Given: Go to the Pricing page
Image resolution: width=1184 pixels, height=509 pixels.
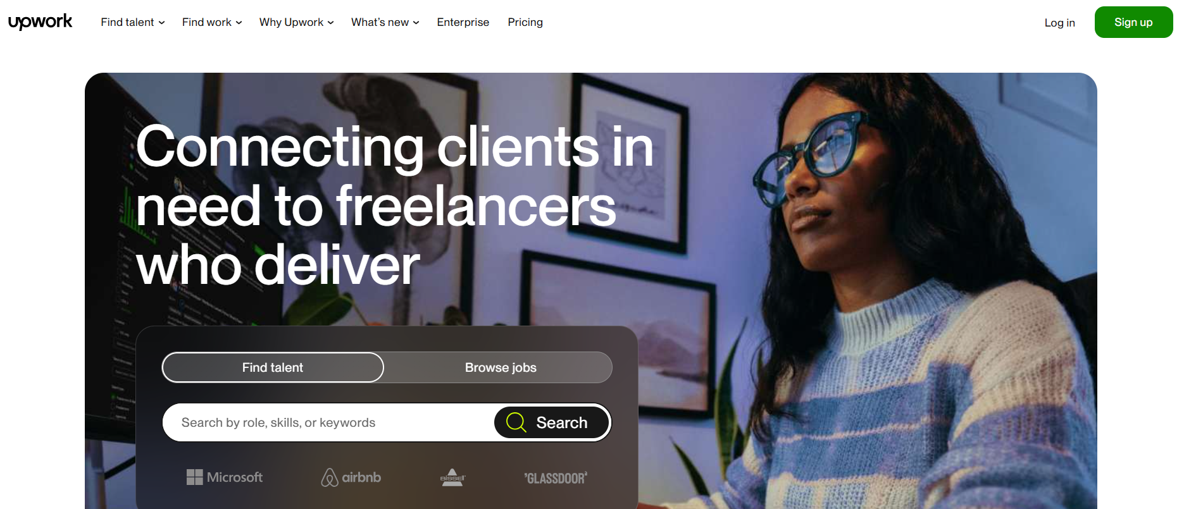Looking at the screenshot, I should 525,22.
